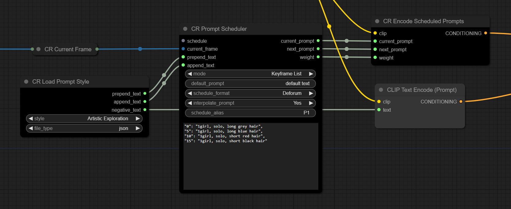Toggle interpolate_prompt with its right arrow

311,103
